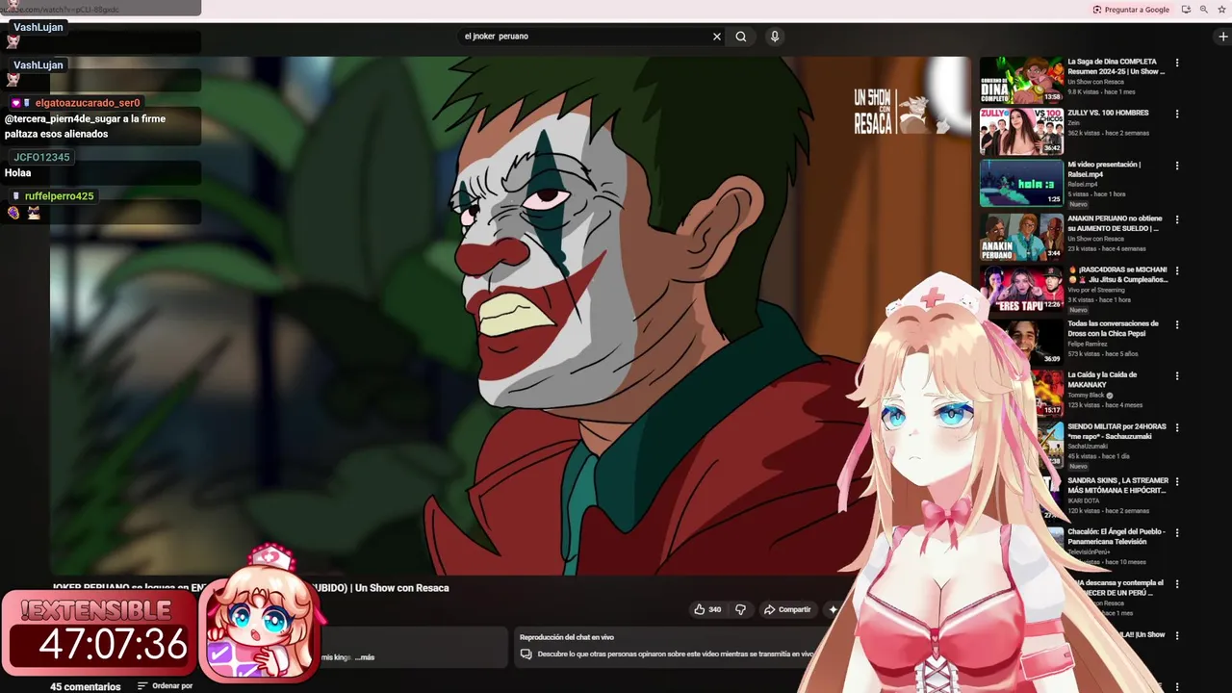Expand description with '...más'
1232x693 pixels.
(364, 657)
